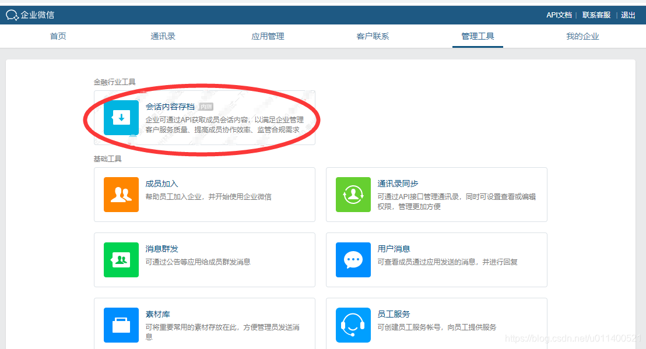Click description 帮助员工加入企业，并开始使用企业微信
Viewport: 646px width, 349px height.
coord(209,197)
